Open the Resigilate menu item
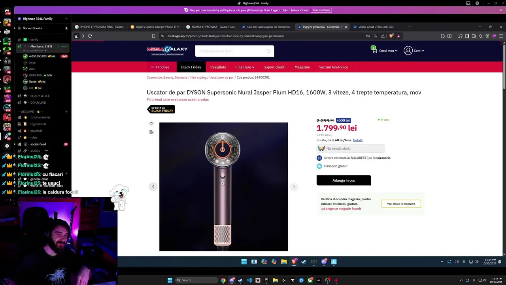The height and width of the screenshot is (285, 506). coord(218,67)
